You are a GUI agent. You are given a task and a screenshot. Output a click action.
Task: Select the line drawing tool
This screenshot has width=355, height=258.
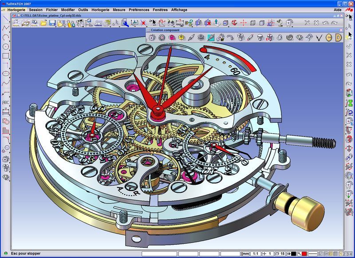tap(5, 19)
